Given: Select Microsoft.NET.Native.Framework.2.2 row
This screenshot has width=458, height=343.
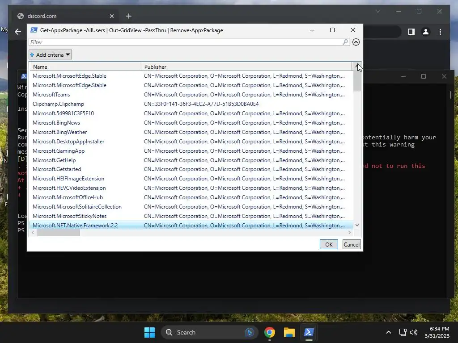Looking at the screenshot, I should coord(191,226).
